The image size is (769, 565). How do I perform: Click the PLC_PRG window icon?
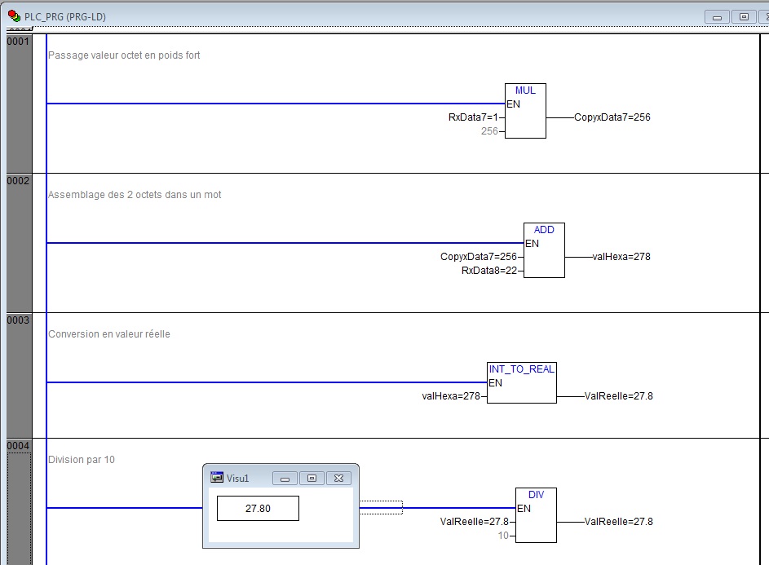tap(14, 16)
